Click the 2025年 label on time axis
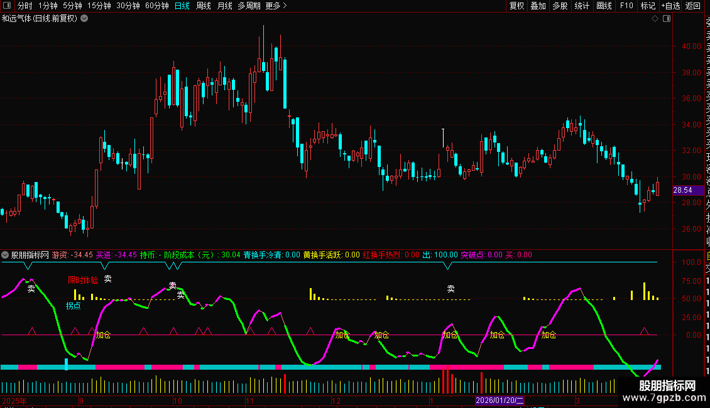The height and width of the screenshot is (408, 710). [14, 400]
